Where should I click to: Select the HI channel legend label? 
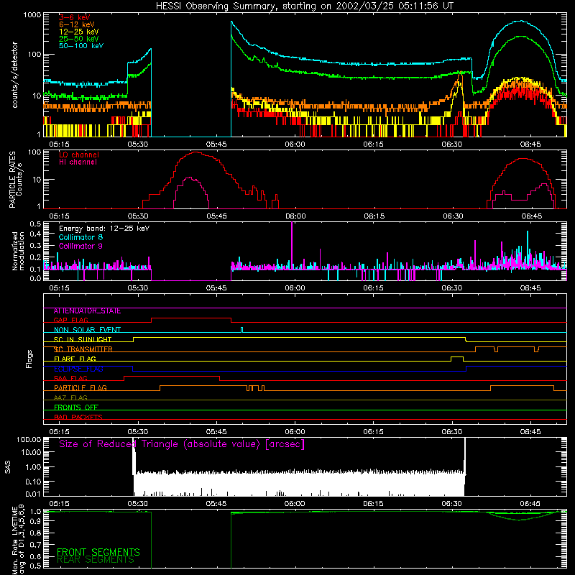78,162
